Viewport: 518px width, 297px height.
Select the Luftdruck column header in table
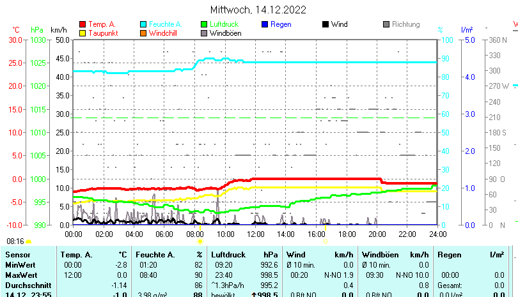pos(228,255)
